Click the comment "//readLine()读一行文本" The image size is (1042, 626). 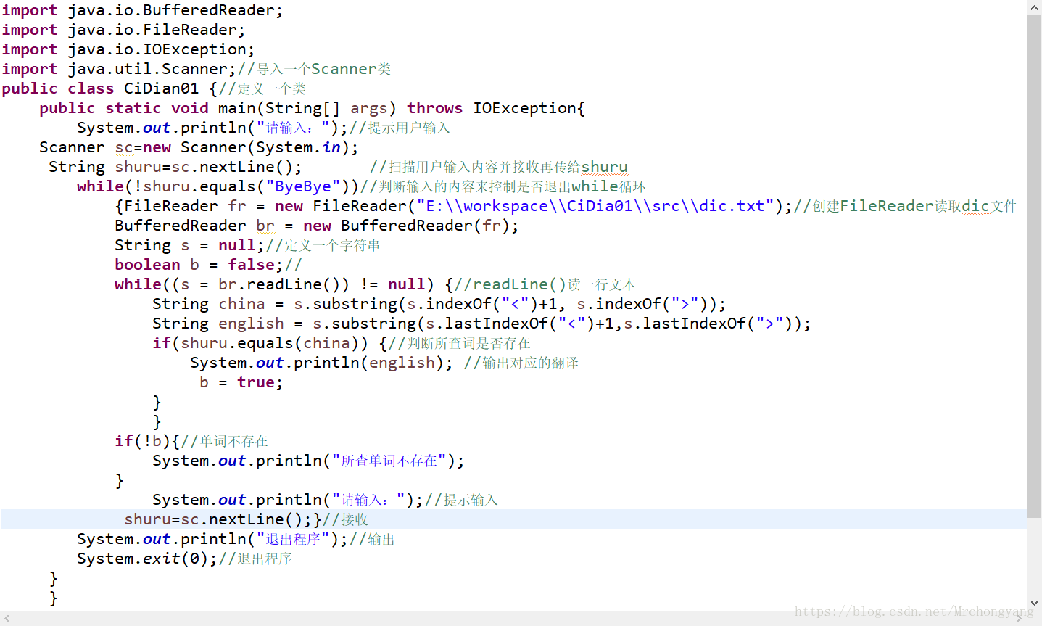point(545,284)
